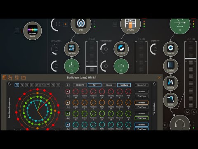Select pattern P1
198x149 pixels.
tap(17, 85)
